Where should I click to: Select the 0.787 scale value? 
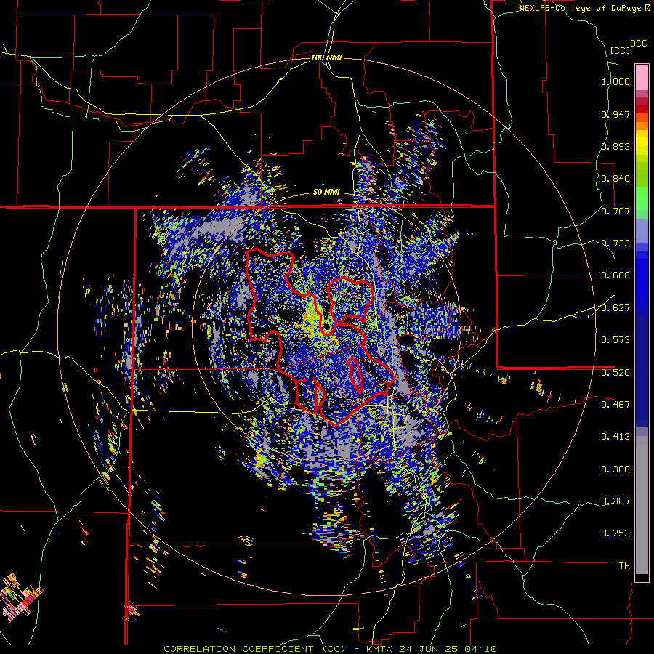click(615, 211)
